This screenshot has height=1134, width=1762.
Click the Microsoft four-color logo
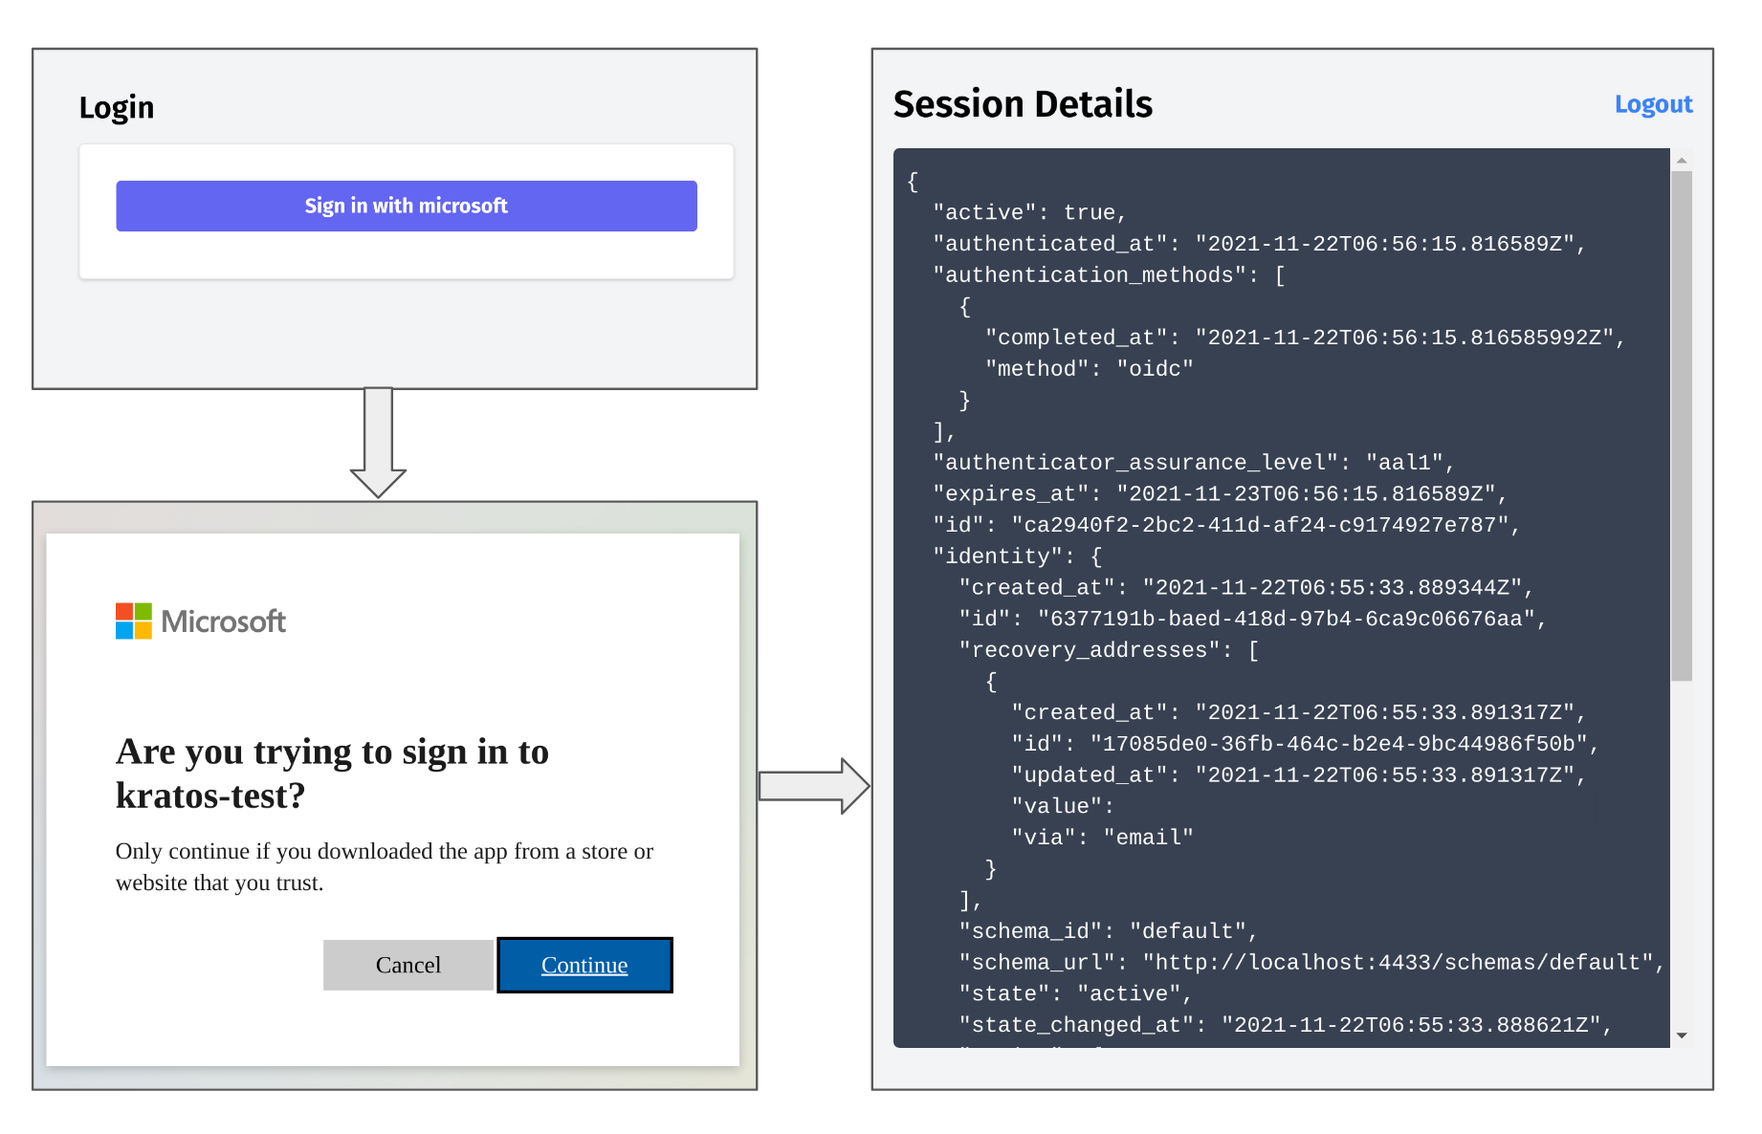(134, 621)
